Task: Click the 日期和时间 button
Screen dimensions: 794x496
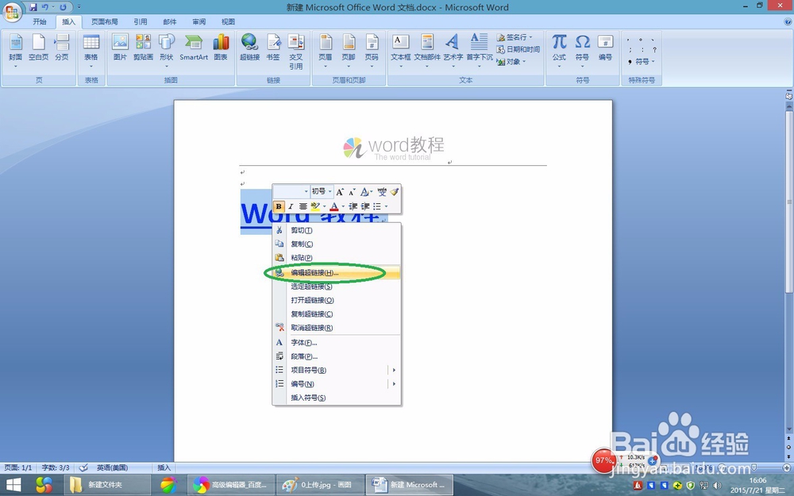Action: (518, 49)
